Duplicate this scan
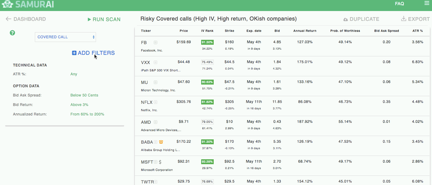 coord(361,19)
